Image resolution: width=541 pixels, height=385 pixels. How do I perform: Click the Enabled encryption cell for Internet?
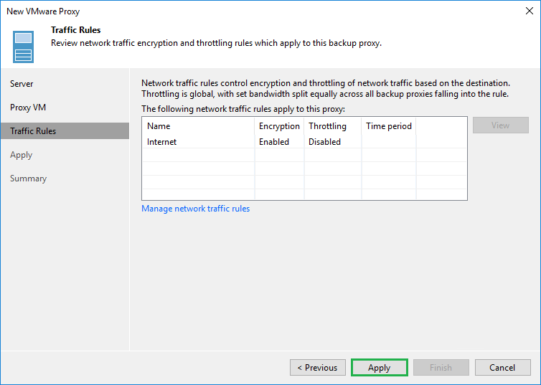[x=274, y=142]
